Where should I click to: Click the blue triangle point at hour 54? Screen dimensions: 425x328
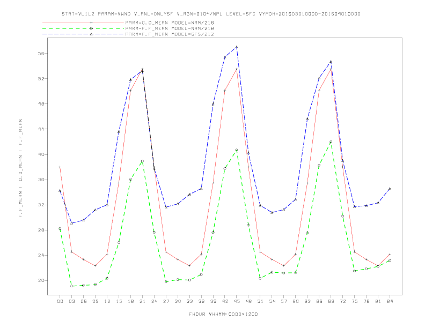pyautogui.click(x=272, y=212)
